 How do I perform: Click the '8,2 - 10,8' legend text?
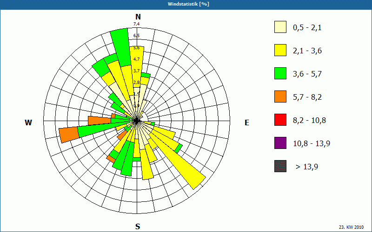click(309, 121)
